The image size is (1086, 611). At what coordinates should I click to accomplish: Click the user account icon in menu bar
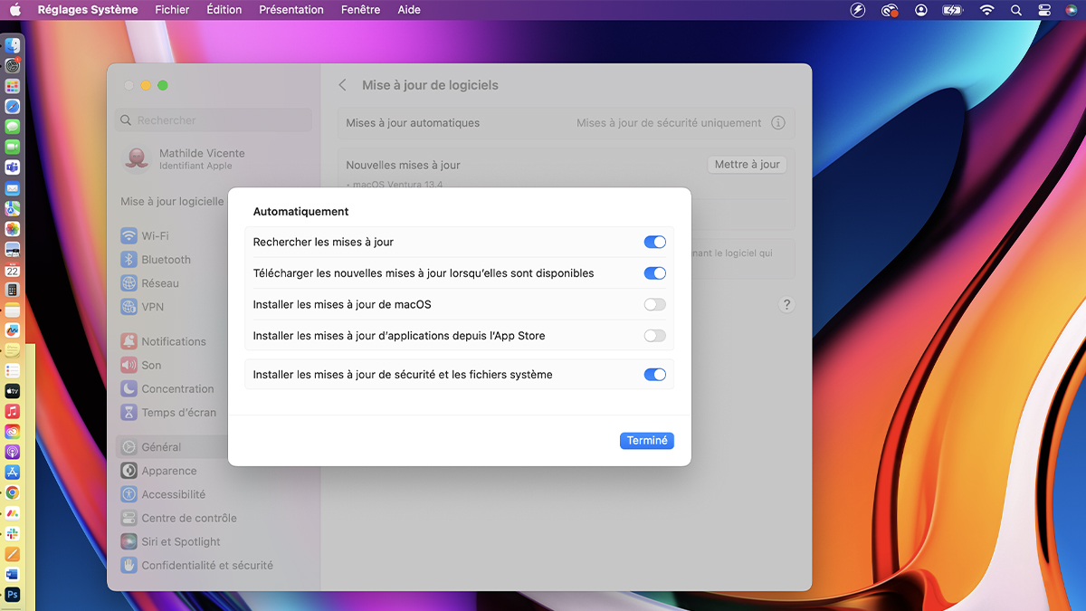(921, 10)
